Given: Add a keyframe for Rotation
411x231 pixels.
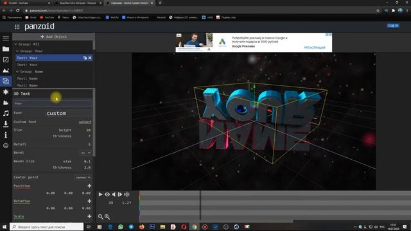Looking at the screenshot, I should tap(89, 201).
